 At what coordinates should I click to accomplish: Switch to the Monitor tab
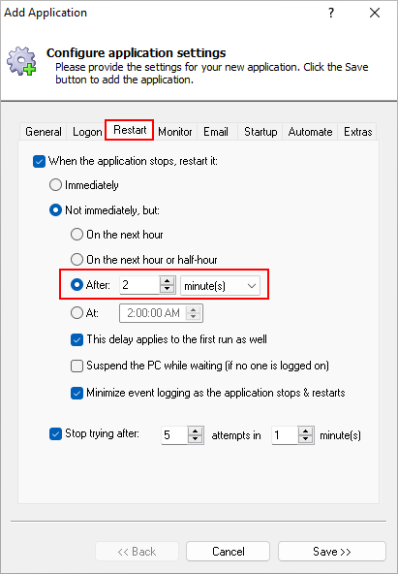[x=175, y=132]
